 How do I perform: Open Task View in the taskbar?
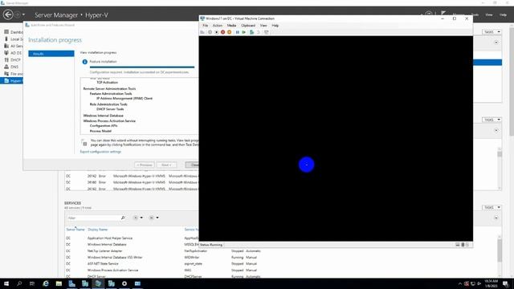[32, 283]
